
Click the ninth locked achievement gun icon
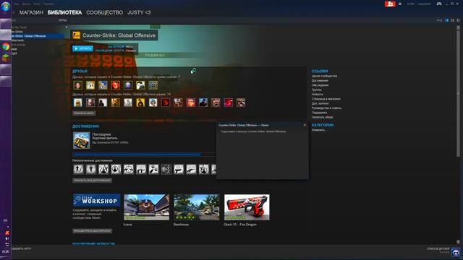tap(179, 169)
